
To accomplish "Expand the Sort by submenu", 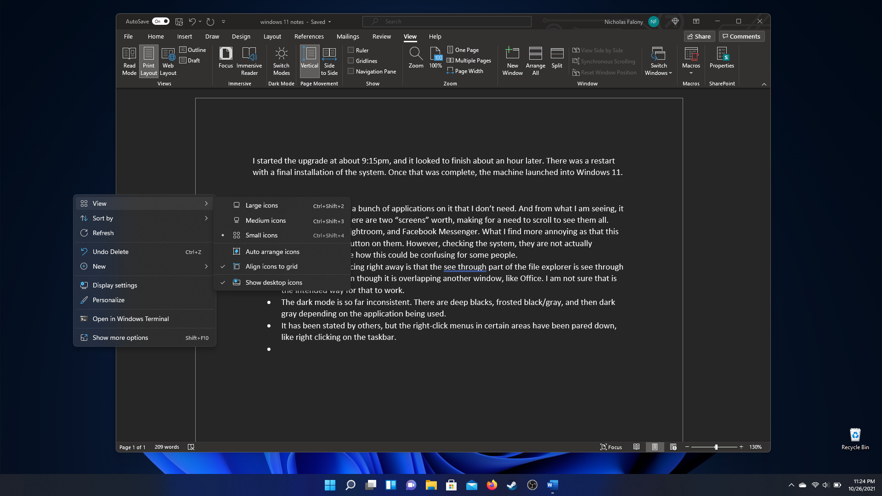I will tap(145, 218).
